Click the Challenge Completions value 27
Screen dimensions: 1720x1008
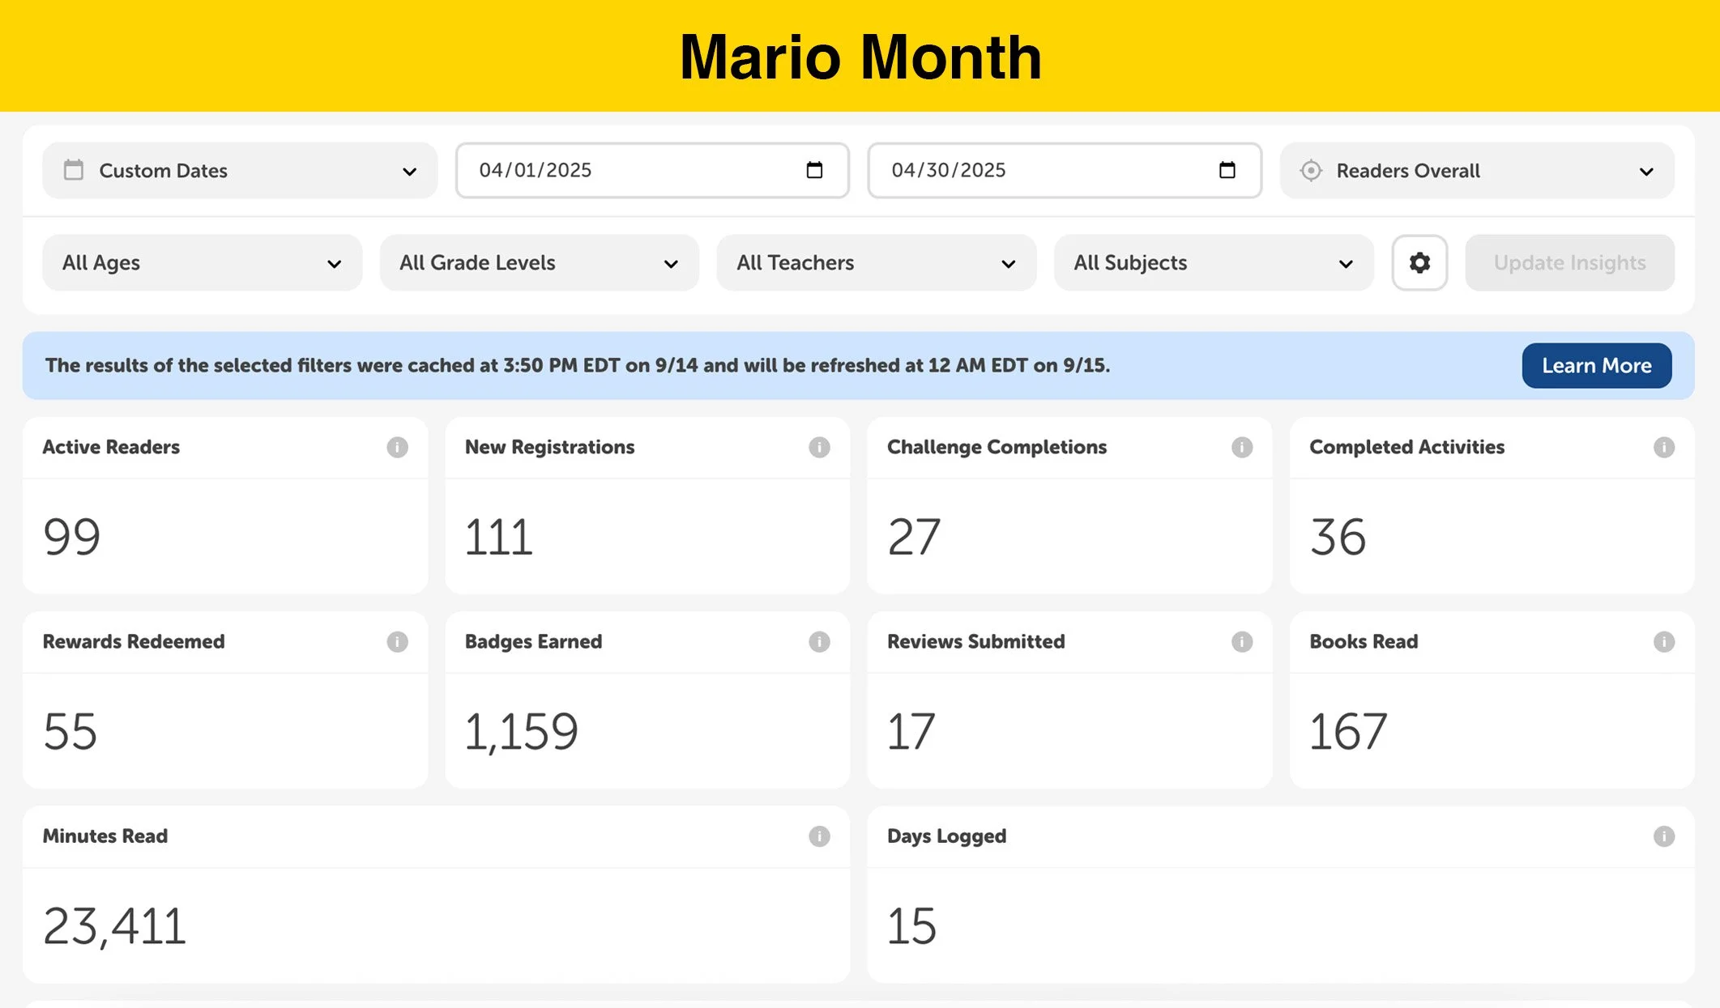(914, 536)
